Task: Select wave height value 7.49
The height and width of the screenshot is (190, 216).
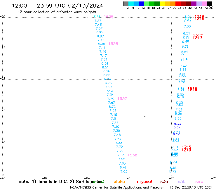Action: pos(183,66)
